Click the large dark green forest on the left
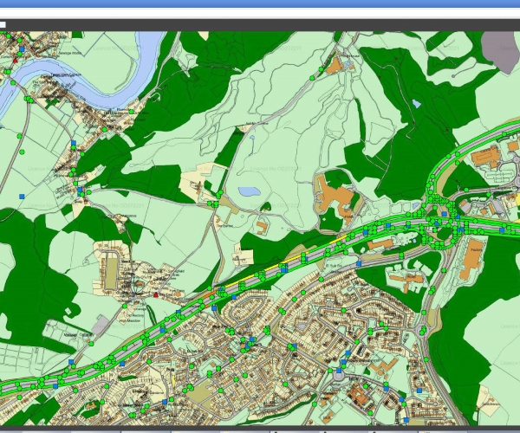 point(26,260)
